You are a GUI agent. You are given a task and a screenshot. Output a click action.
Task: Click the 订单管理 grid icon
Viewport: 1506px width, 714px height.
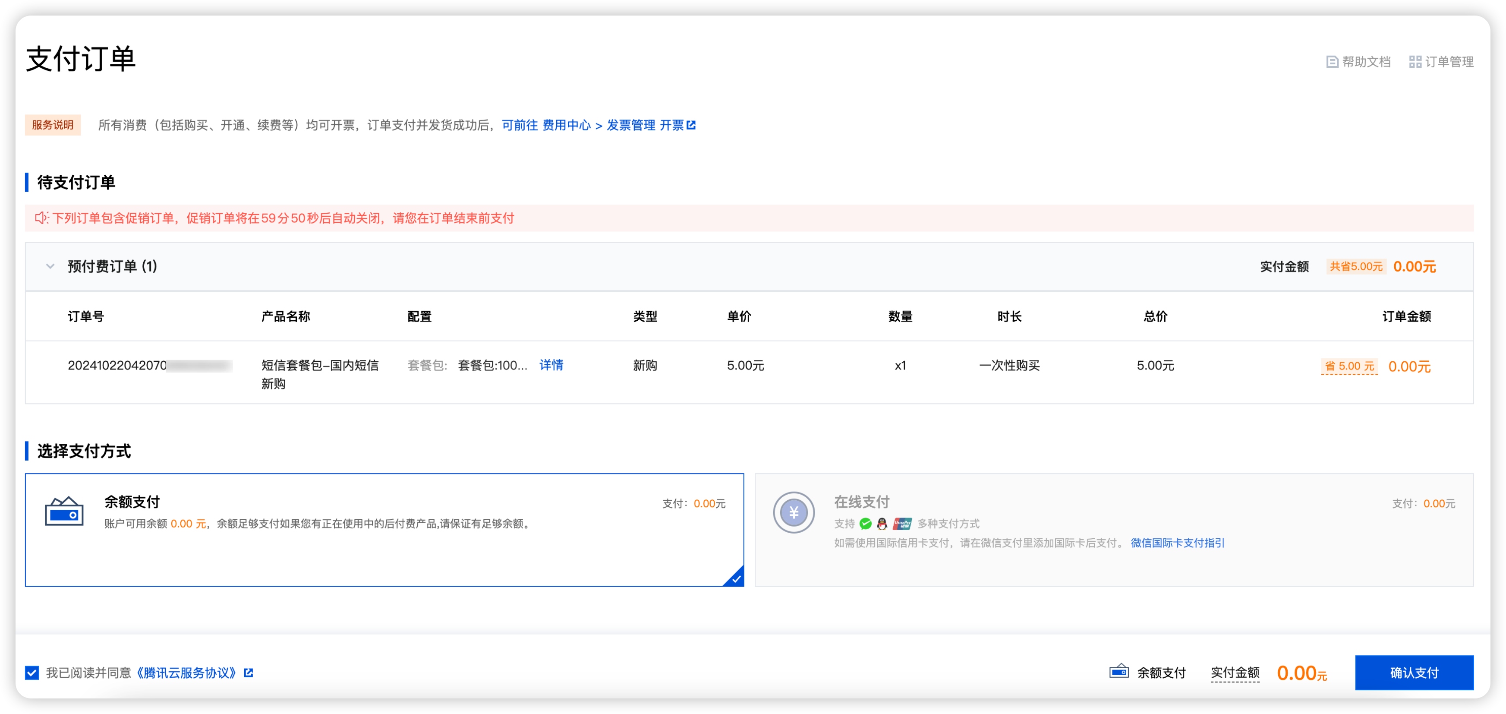[1415, 62]
